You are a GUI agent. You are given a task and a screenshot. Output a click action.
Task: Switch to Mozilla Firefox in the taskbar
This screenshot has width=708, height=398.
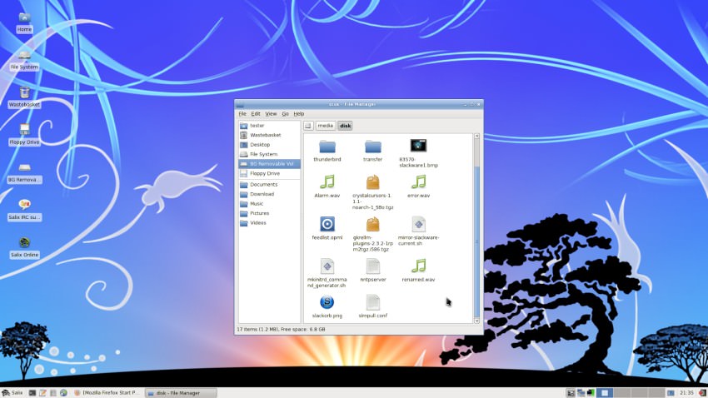click(x=108, y=392)
